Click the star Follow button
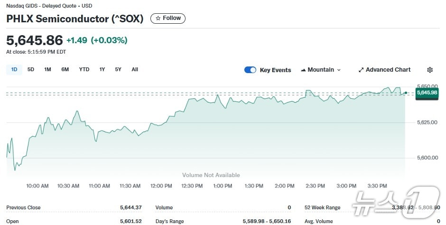The height and width of the screenshot is (225, 446). click(168, 19)
